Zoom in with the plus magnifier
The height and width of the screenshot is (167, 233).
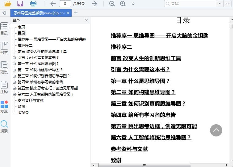[123, 4]
